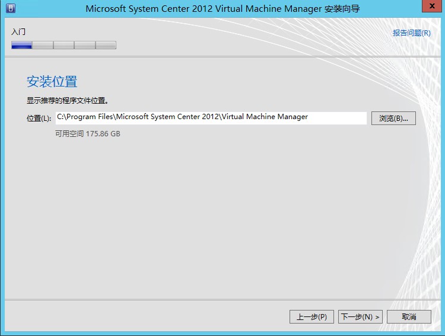Go back with 上一步(P) button

pyautogui.click(x=311, y=316)
